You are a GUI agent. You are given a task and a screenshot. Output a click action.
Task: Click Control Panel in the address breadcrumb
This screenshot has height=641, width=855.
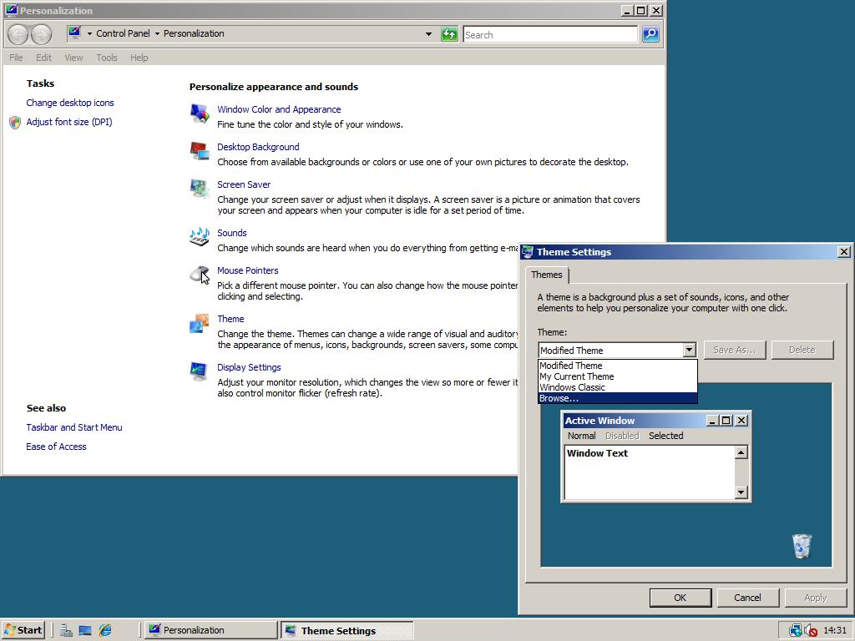(x=123, y=33)
